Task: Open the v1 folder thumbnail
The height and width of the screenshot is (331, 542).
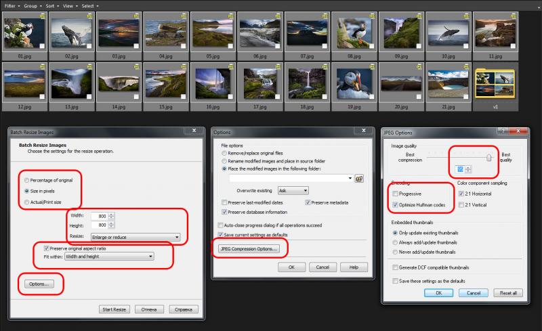Action: pyautogui.click(x=495, y=83)
